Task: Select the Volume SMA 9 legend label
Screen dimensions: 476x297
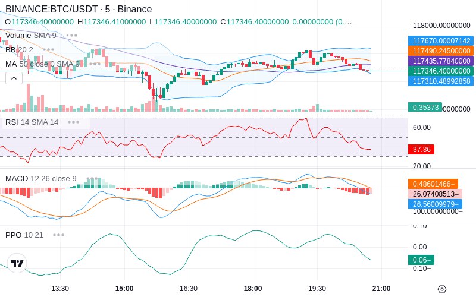Action: click(31, 36)
